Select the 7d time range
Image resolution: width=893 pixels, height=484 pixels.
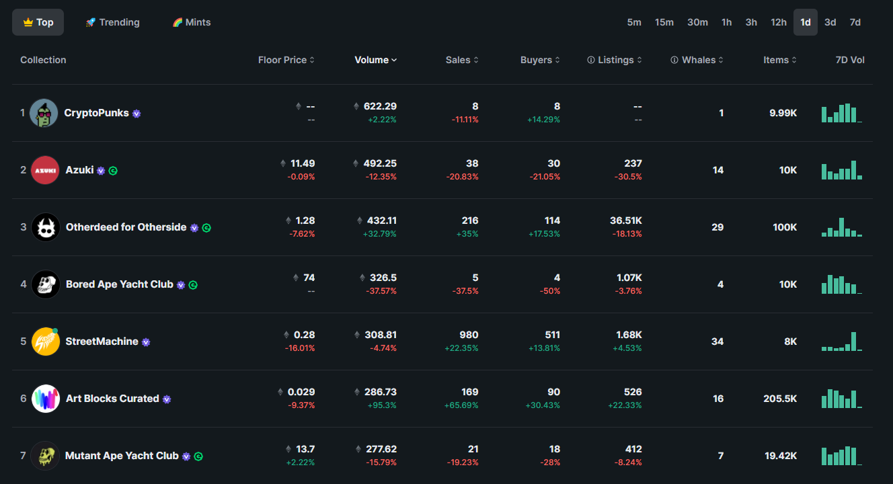(x=855, y=22)
